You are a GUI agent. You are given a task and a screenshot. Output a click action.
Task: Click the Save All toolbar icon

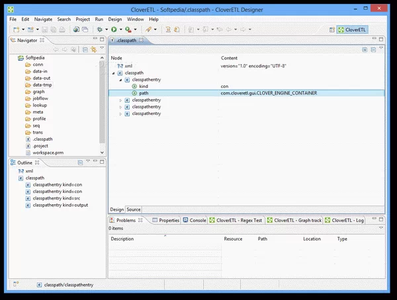click(53, 30)
